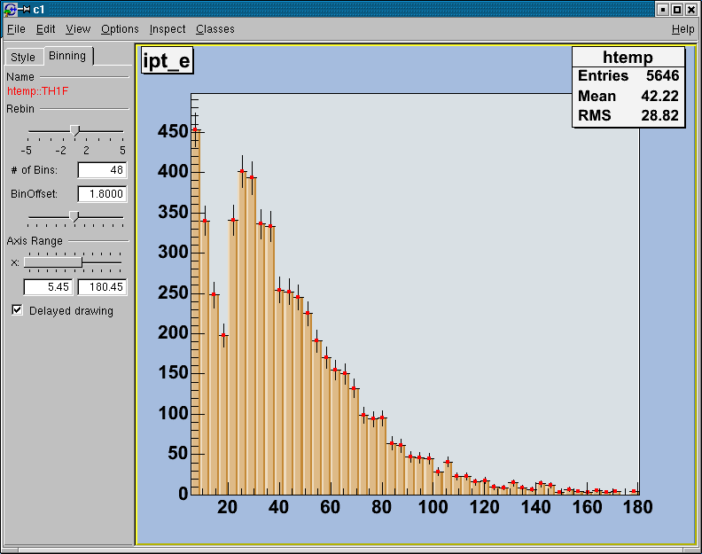Toggle the Delayed drawing checkbox

[x=18, y=310]
